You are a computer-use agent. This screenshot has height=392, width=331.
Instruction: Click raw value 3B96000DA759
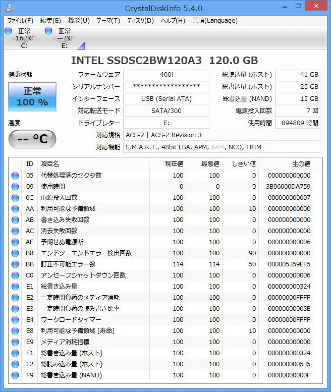click(x=288, y=187)
